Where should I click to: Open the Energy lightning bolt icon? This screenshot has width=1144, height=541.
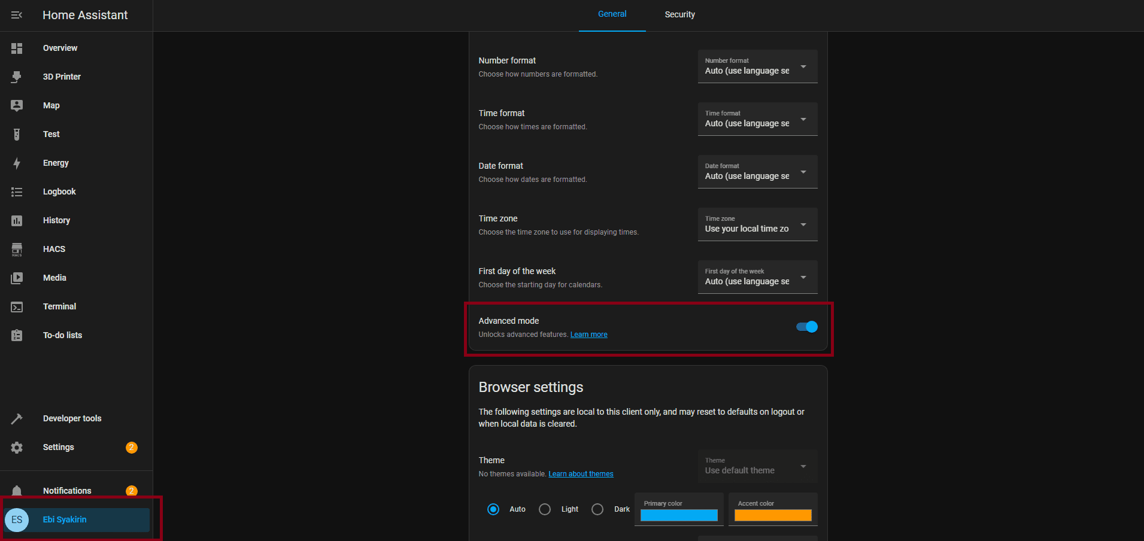coord(17,163)
